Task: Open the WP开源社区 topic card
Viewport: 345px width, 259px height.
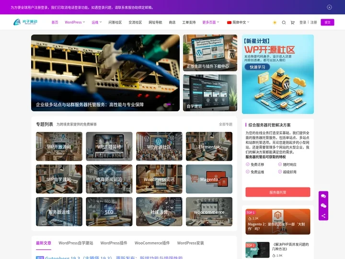Action: pyautogui.click(x=159, y=146)
